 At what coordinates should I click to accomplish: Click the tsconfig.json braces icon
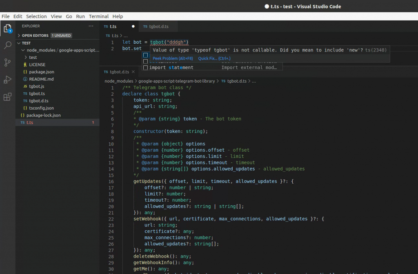[25, 108]
